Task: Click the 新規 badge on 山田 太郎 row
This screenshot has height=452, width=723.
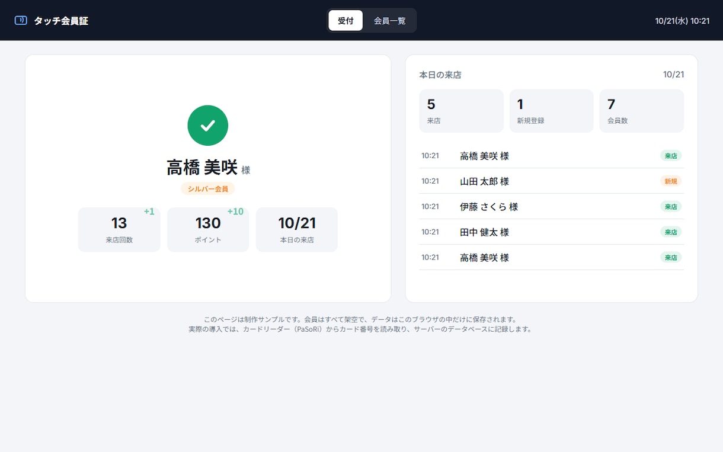Action: tap(671, 181)
